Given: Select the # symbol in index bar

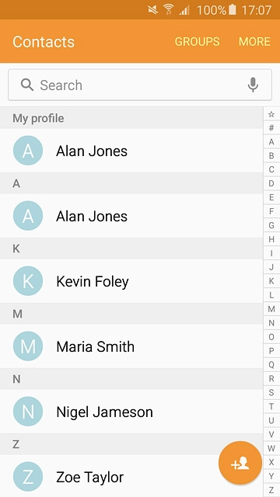Looking at the screenshot, I should [271, 127].
